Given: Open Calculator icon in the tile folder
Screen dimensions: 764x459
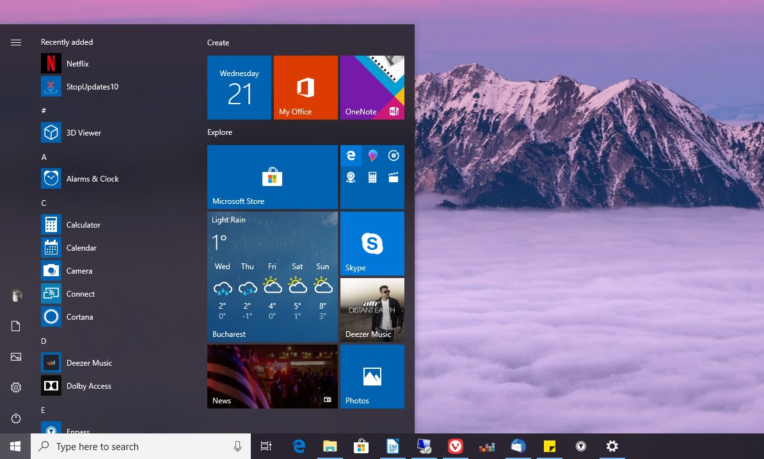Looking at the screenshot, I should point(372,177).
